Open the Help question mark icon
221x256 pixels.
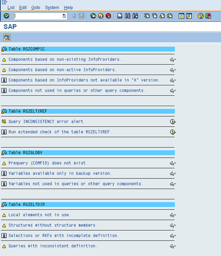coord(200,16)
